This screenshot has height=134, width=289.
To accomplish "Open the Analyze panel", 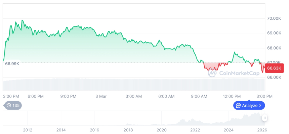I will coord(249,106).
